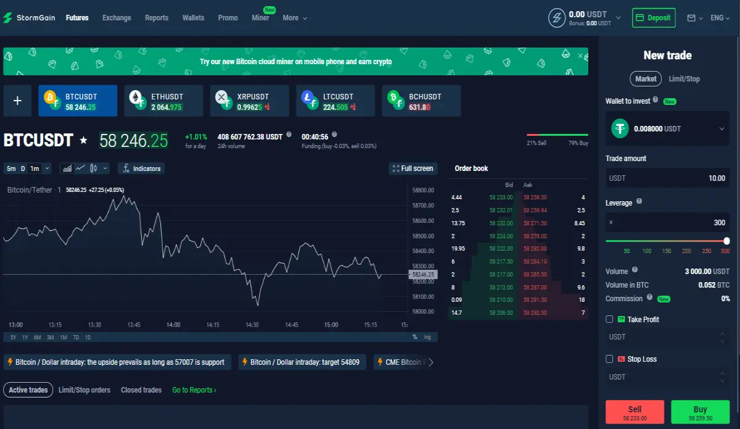740x429 pixels.
Task: Select the Market order type
Action: coord(646,78)
